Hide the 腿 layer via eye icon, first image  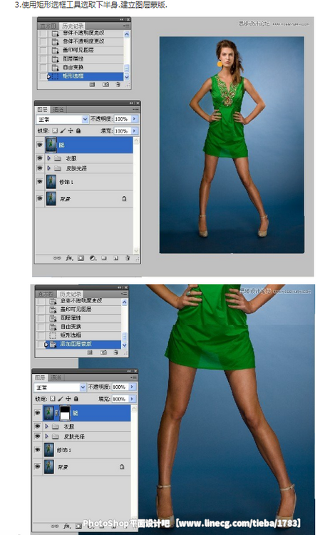point(40,145)
